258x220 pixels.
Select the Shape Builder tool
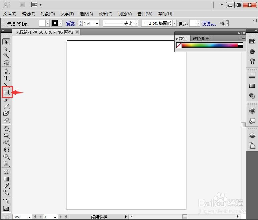6,157
